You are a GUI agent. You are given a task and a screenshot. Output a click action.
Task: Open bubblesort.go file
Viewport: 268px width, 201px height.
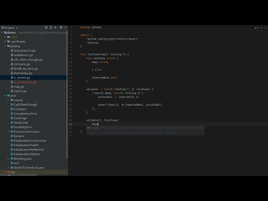(23, 55)
